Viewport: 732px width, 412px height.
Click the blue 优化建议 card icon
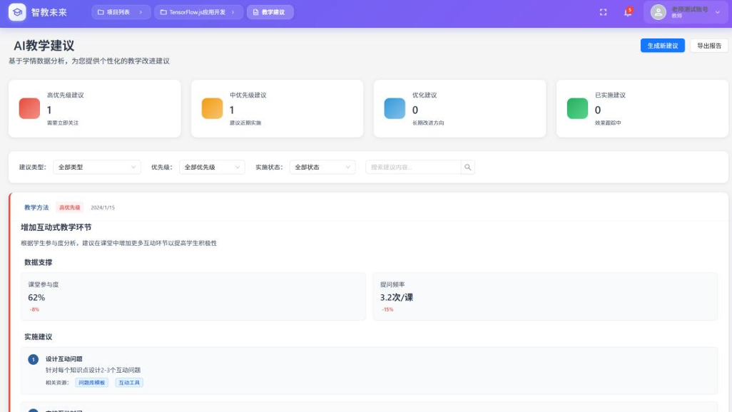tap(395, 108)
